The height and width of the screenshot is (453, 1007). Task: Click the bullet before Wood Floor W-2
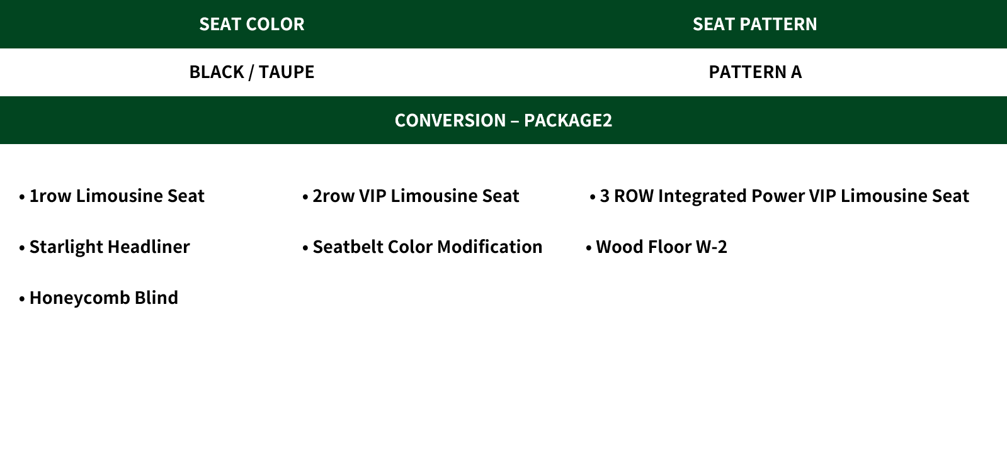pyautogui.click(x=589, y=249)
